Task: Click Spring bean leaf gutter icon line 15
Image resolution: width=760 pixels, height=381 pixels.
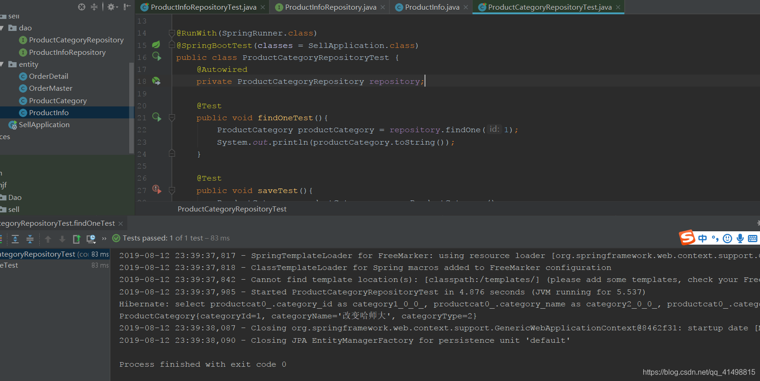Action: coord(156,45)
